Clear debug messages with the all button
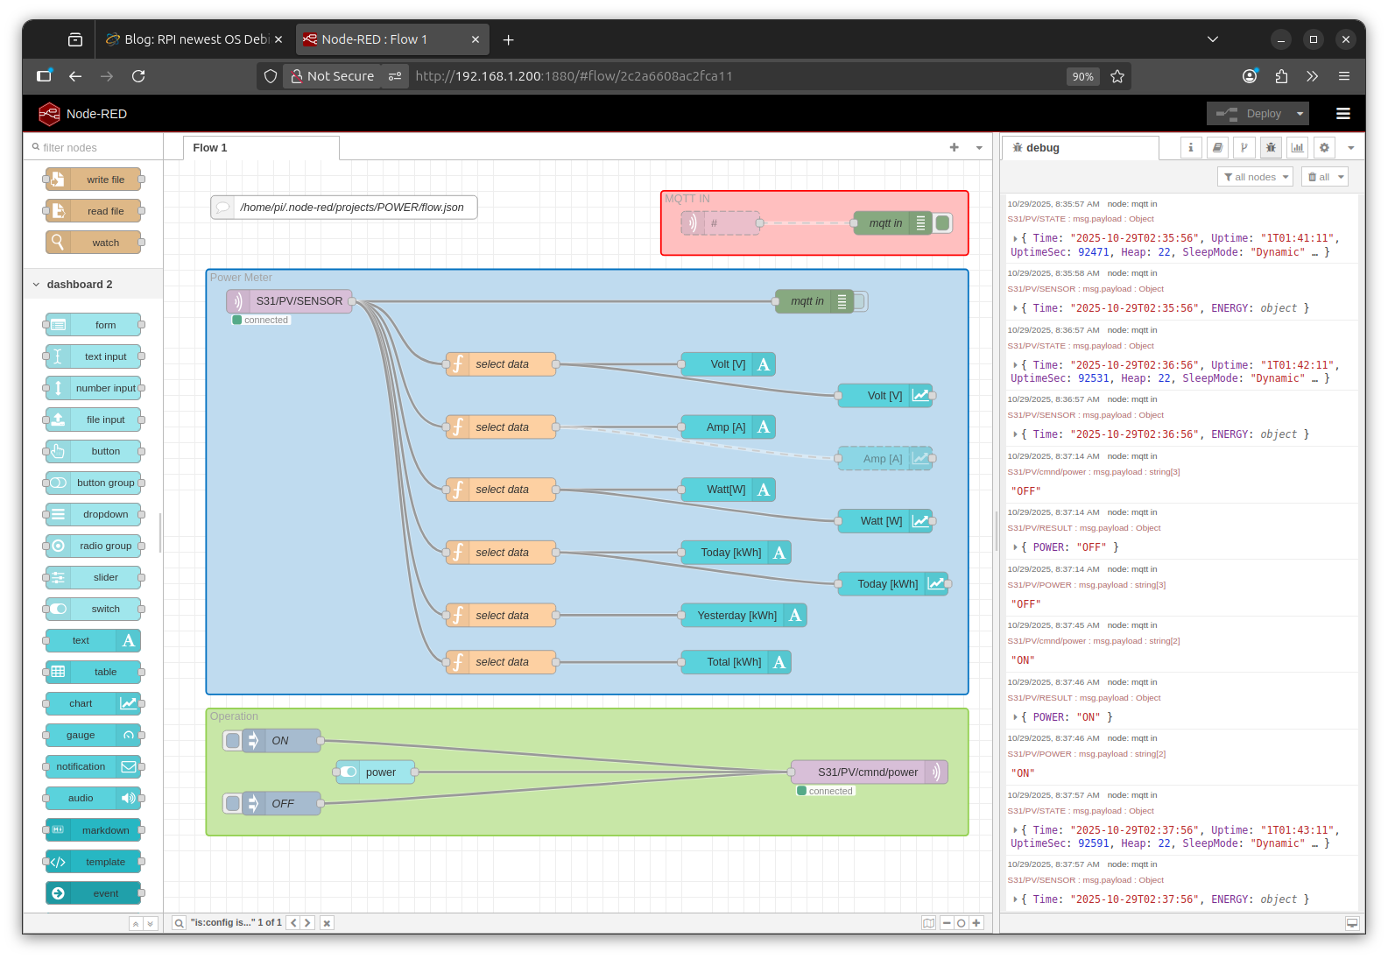This screenshot has height=959, width=1388. (1320, 177)
